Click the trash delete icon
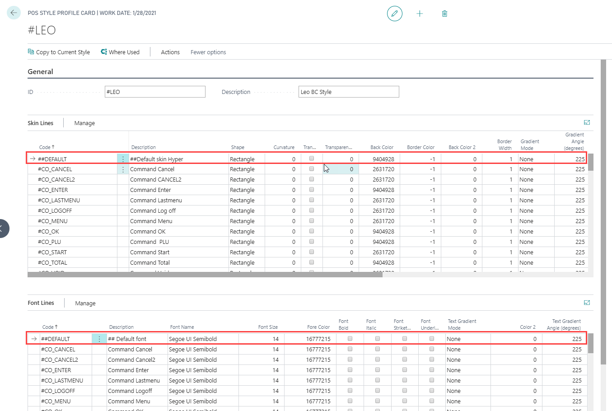The image size is (612, 411). click(x=444, y=14)
